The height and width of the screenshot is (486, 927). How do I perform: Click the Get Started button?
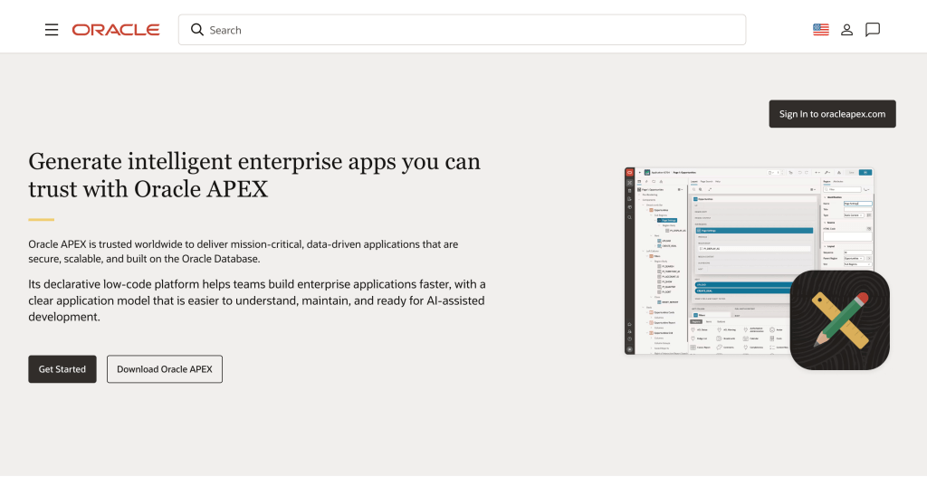(x=62, y=369)
